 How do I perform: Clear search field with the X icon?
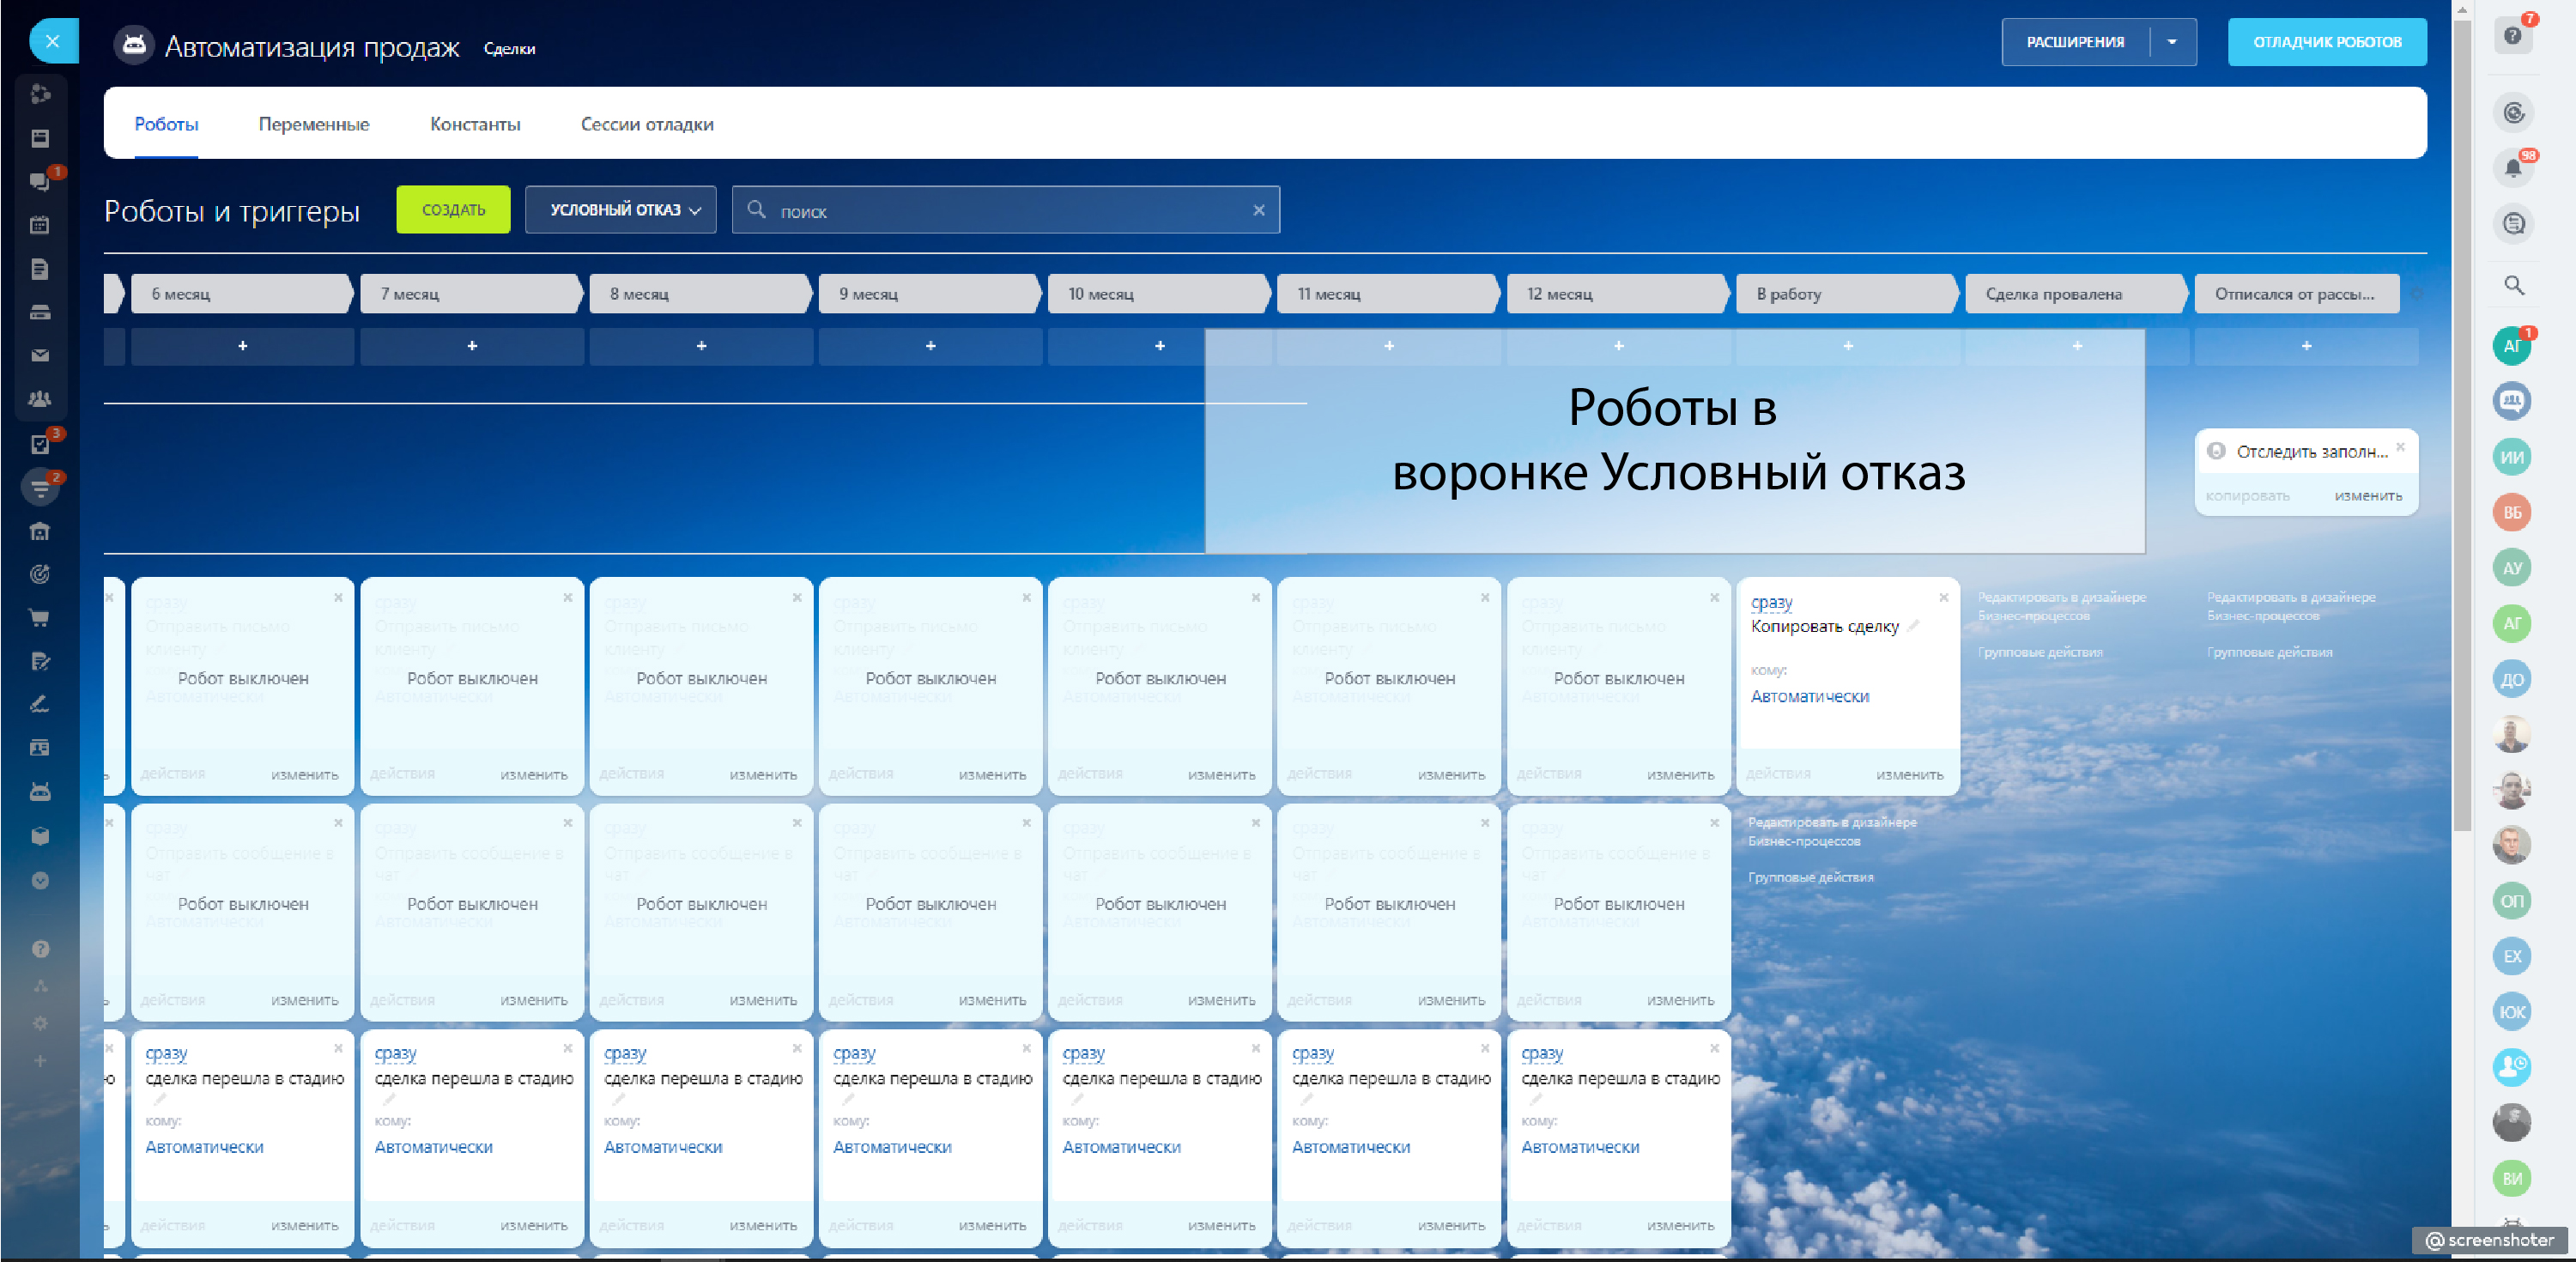click(x=1258, y=210)
